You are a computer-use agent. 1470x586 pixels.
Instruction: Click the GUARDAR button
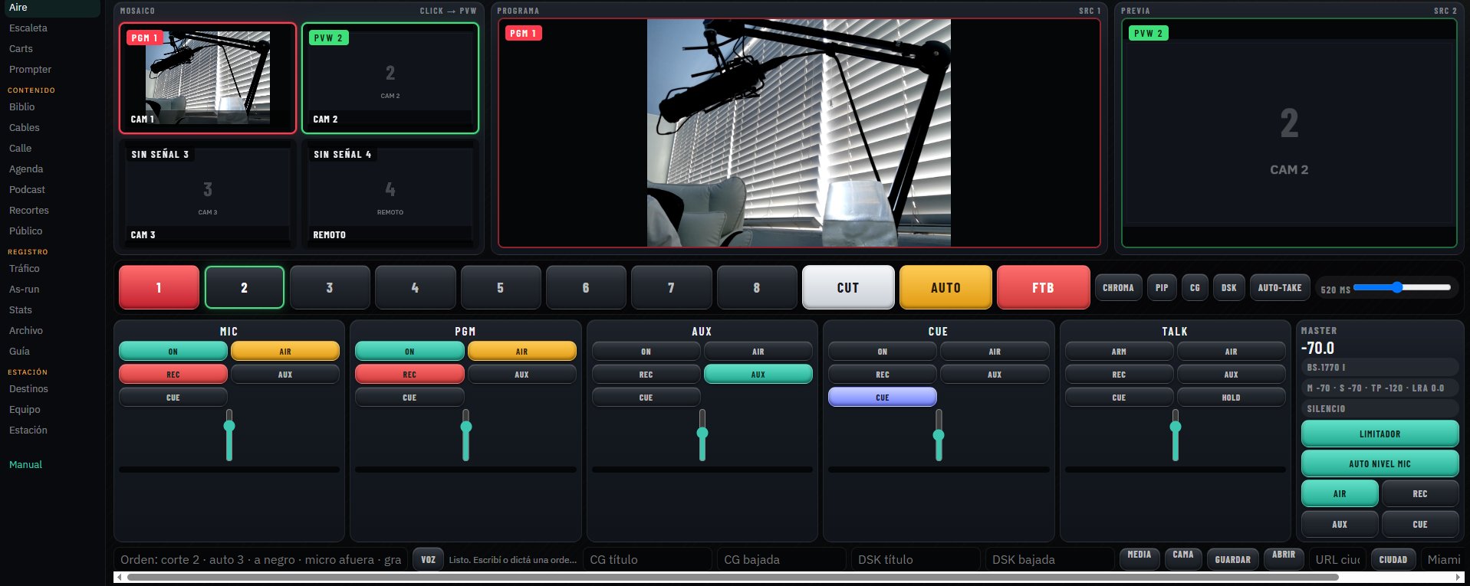click(x=1232, y=559)
